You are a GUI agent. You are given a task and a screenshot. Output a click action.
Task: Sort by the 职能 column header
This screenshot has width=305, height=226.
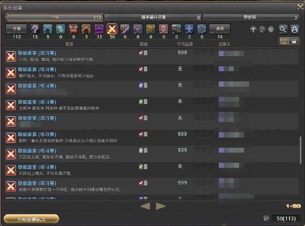[144, 44]
